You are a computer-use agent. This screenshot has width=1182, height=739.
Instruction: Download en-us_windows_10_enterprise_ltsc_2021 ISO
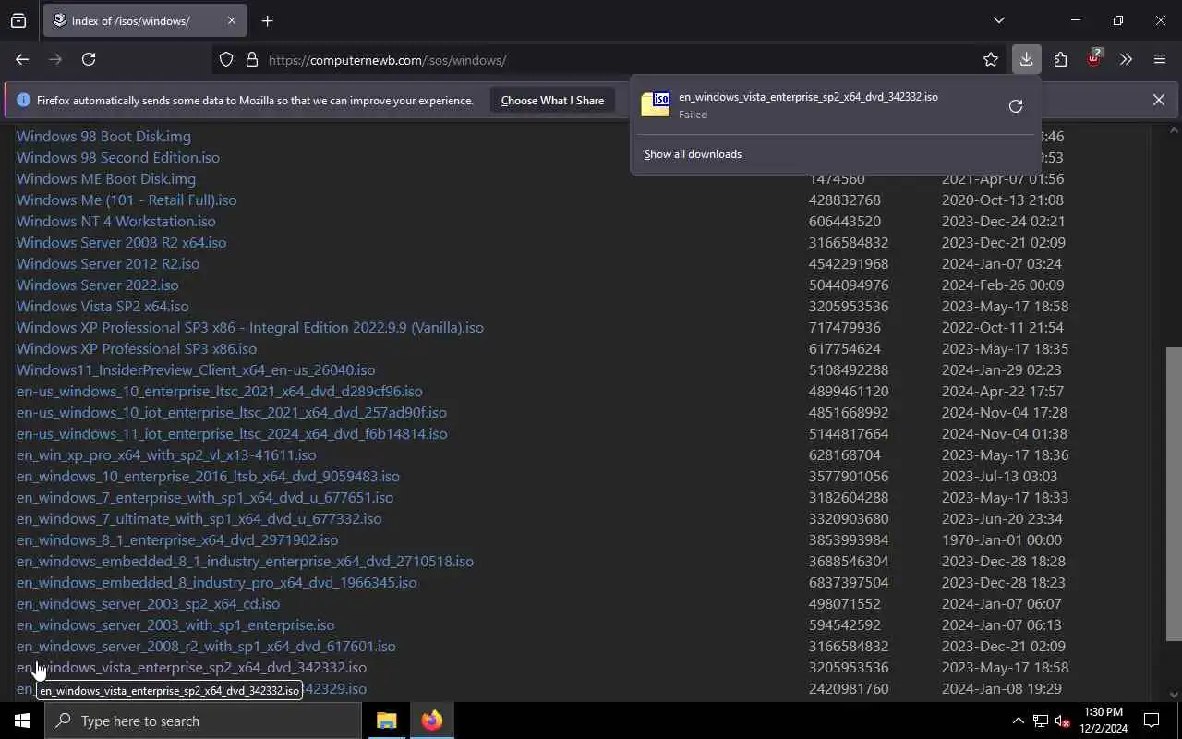click(220, 391)
